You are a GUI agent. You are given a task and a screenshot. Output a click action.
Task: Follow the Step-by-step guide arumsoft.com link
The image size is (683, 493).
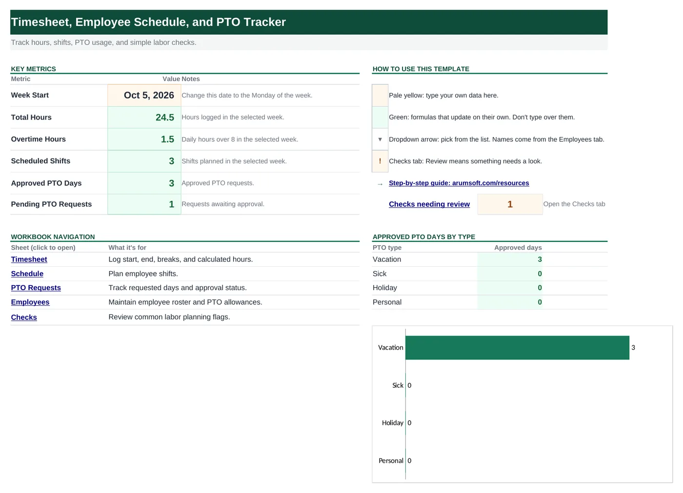[459, 183]
